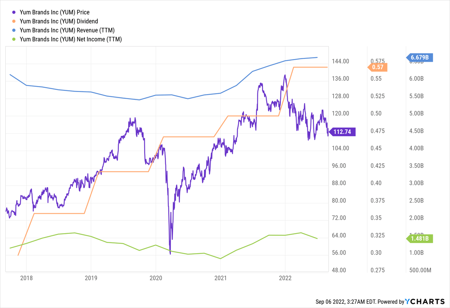This screenshot has height=308, width=450.
Task: Click the 2022 x-axis label
Action: 285,278
